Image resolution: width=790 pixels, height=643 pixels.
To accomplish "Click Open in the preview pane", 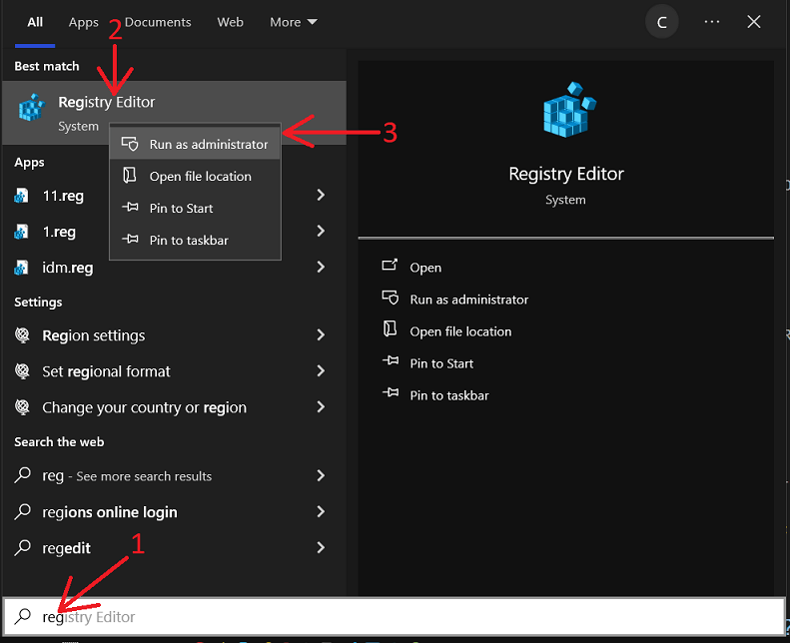I will (x=425, y=268).
